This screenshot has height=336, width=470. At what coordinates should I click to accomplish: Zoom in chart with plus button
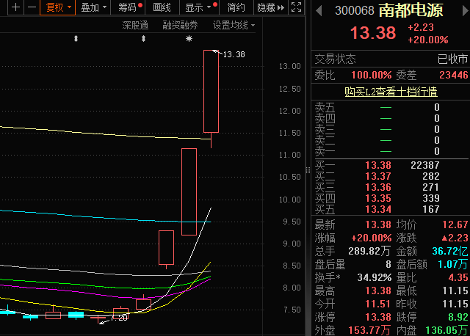[15, 7]
